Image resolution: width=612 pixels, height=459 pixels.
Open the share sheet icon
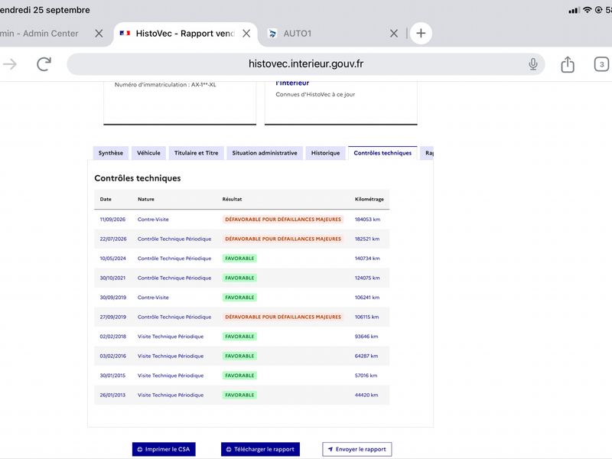[568, 64]
